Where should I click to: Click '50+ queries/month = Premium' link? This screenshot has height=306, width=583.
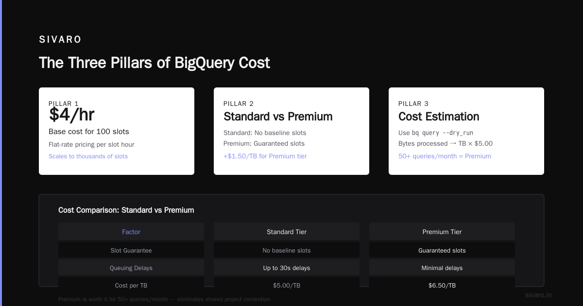point(445,156)
